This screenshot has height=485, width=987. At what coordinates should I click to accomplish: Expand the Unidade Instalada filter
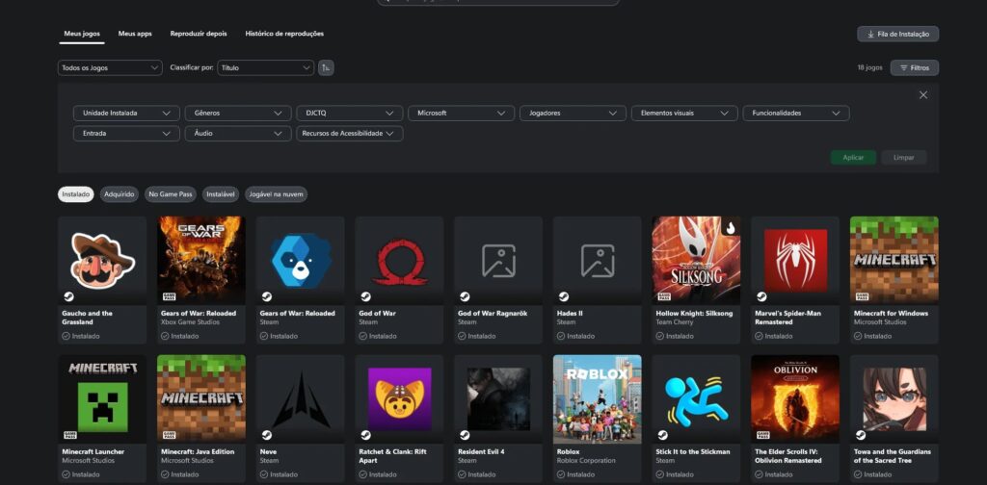126,114
